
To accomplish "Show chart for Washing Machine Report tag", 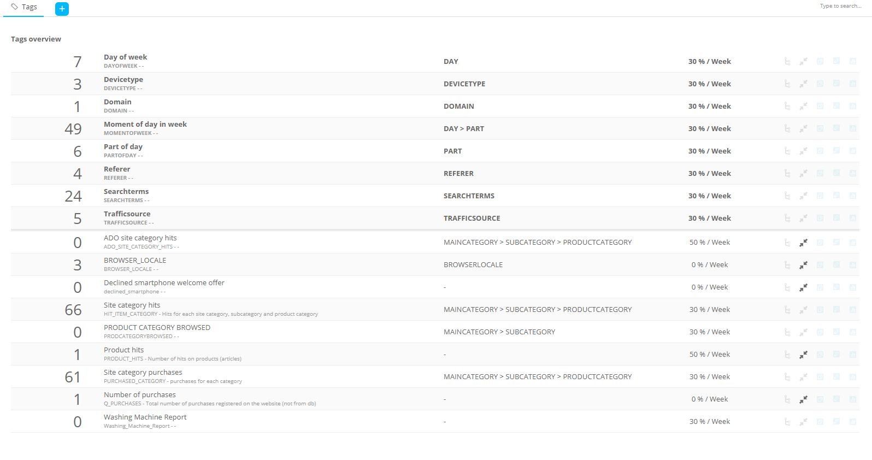I will (853, 422).
